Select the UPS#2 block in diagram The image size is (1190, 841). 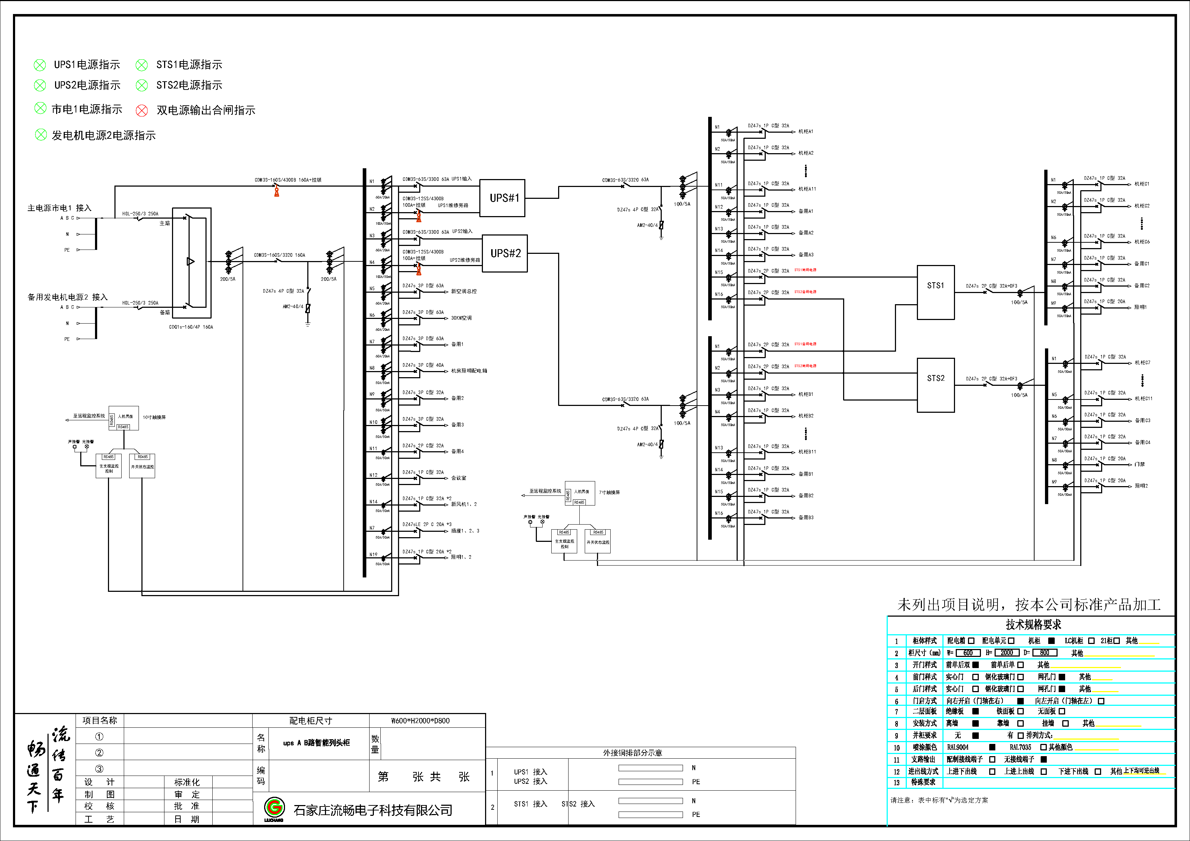[505, 253]
